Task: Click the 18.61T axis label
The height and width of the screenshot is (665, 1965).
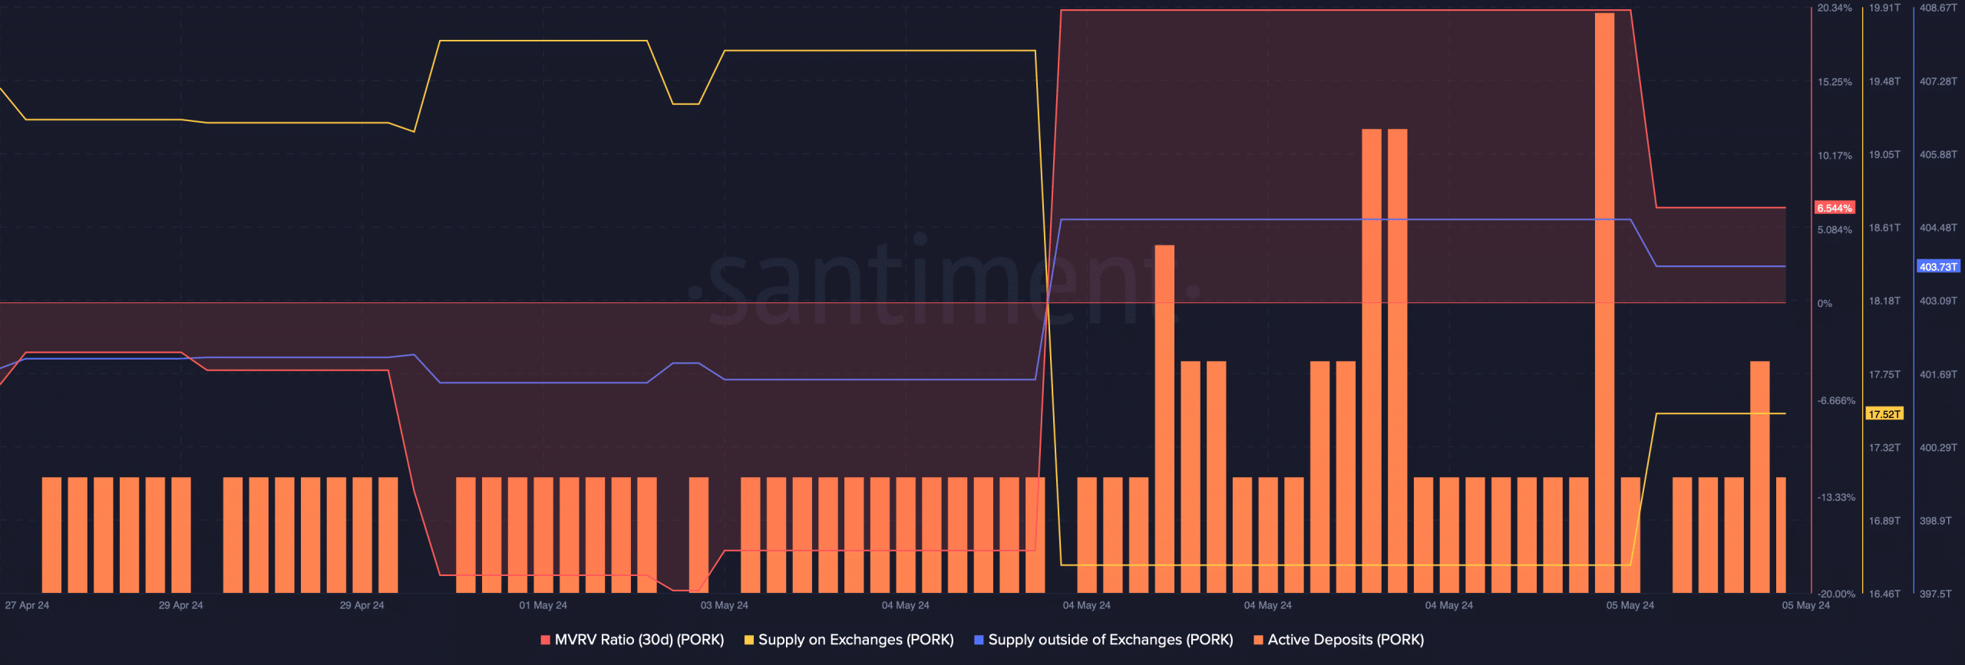Action: point(1884,227)
